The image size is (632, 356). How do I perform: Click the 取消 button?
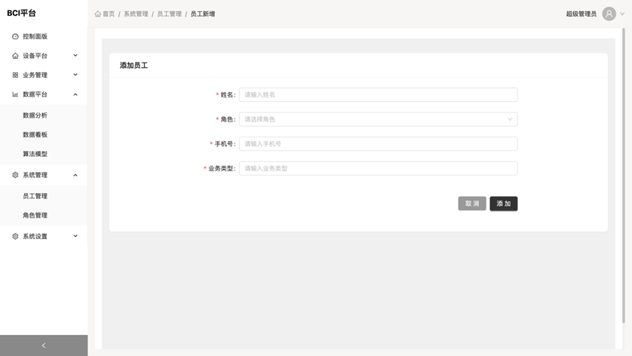click(x=471, y=204)
